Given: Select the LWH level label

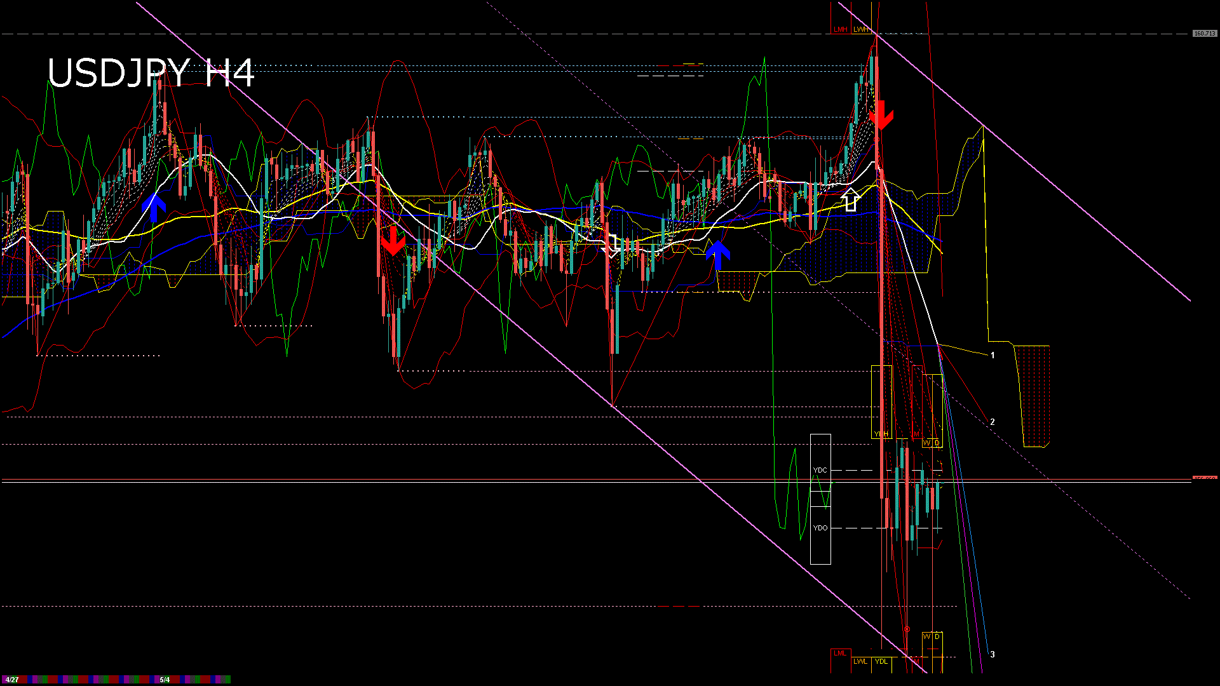Looking at the screenshot, I should 860,29.
